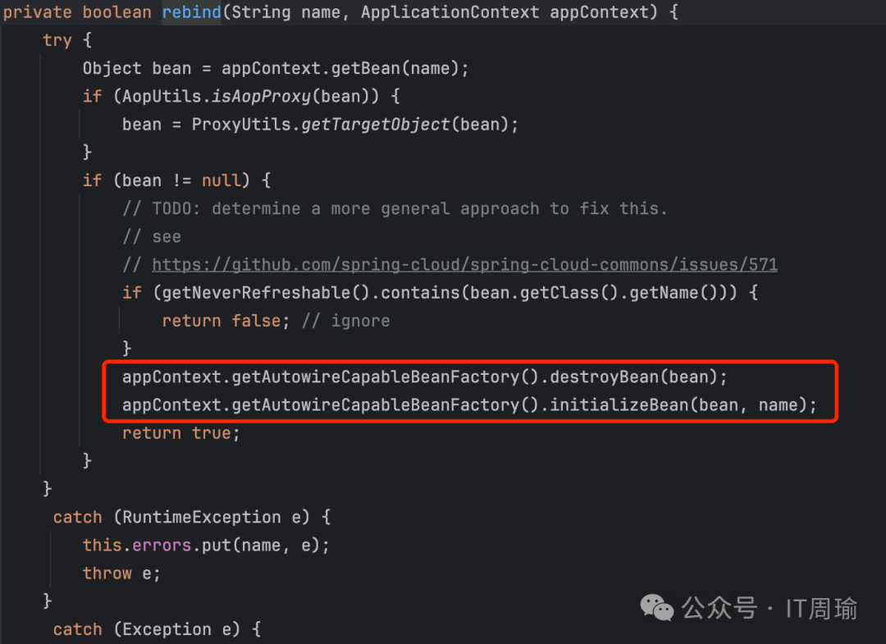Click the 'private' modifier keyword
Viewport: 886px width, 644px height.
click(x=38, y=12)
